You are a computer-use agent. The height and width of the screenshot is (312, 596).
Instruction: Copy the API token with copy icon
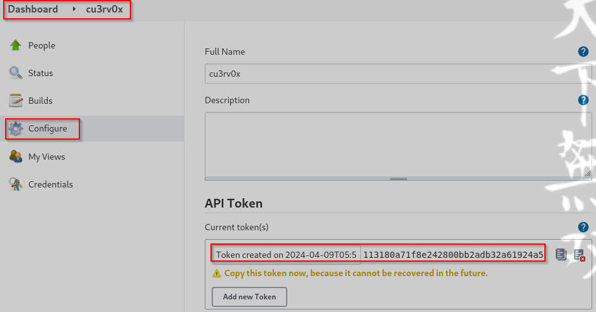[x=561, y=255]
